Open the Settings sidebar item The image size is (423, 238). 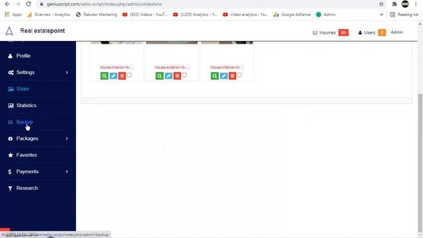point(25,72)
